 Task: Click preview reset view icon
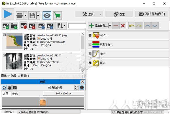15,87
